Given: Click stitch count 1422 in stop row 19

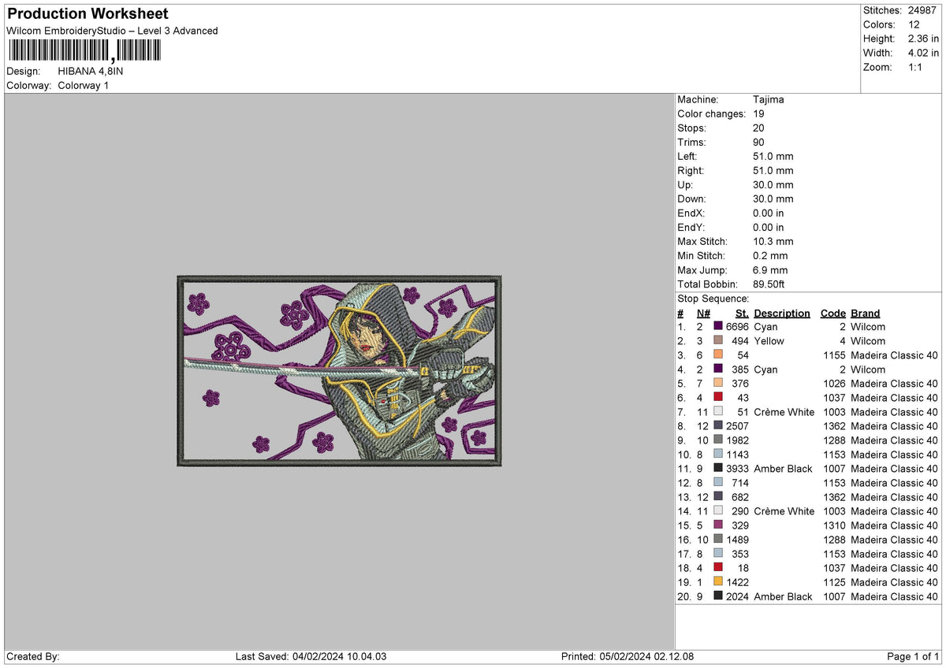Looking at the screenshot, I should [x=737, y=582].
